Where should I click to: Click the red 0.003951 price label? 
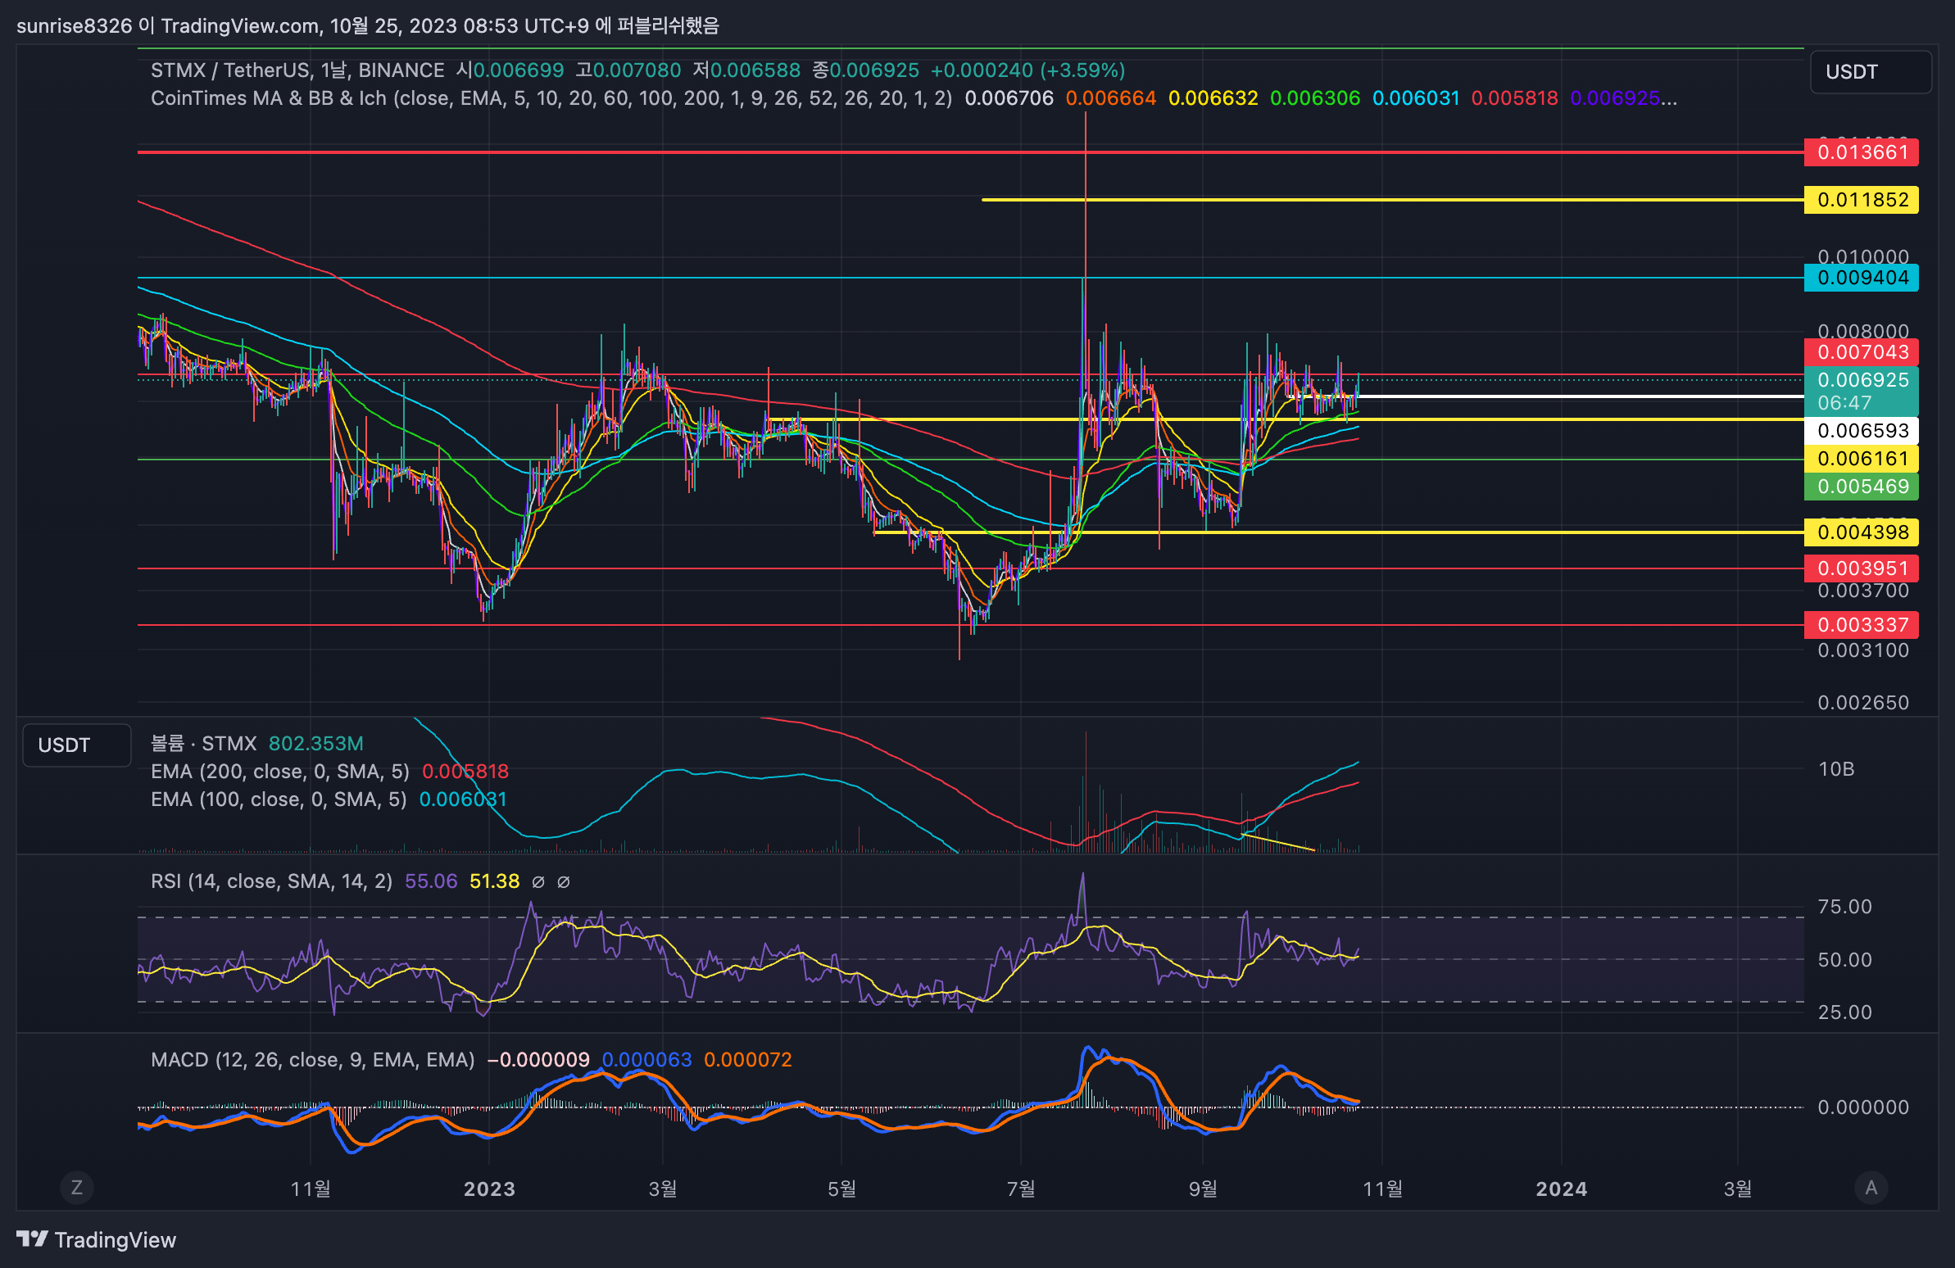click(1860, 568)
